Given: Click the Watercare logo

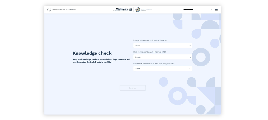Looking at the screenshot, I should pyautogui.click(x=123, y=10).
